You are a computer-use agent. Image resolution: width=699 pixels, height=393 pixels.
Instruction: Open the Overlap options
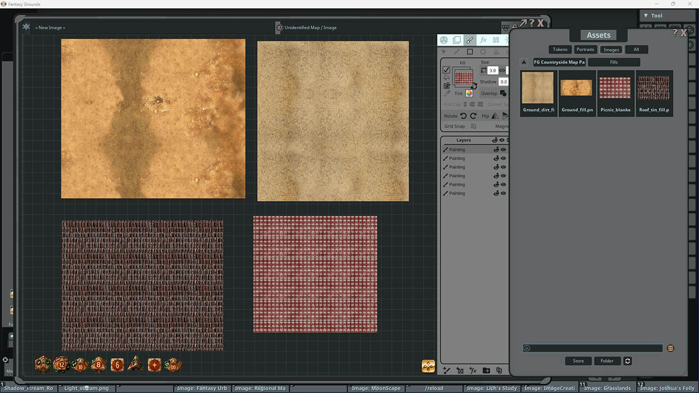502,93
